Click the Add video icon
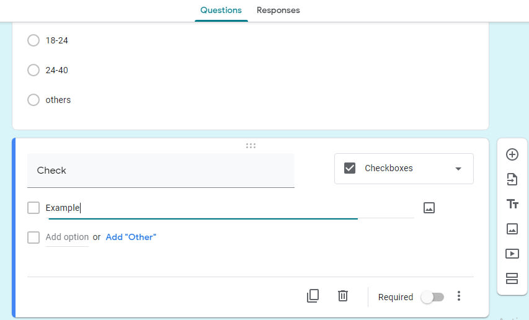This screenshot has width=529, height=320. [512, 253]
